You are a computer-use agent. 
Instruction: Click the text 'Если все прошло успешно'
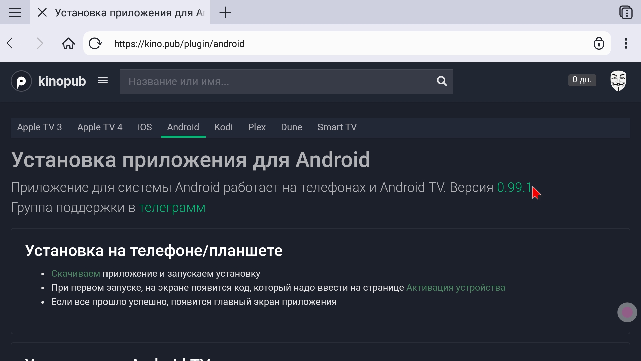pos(110,302)
